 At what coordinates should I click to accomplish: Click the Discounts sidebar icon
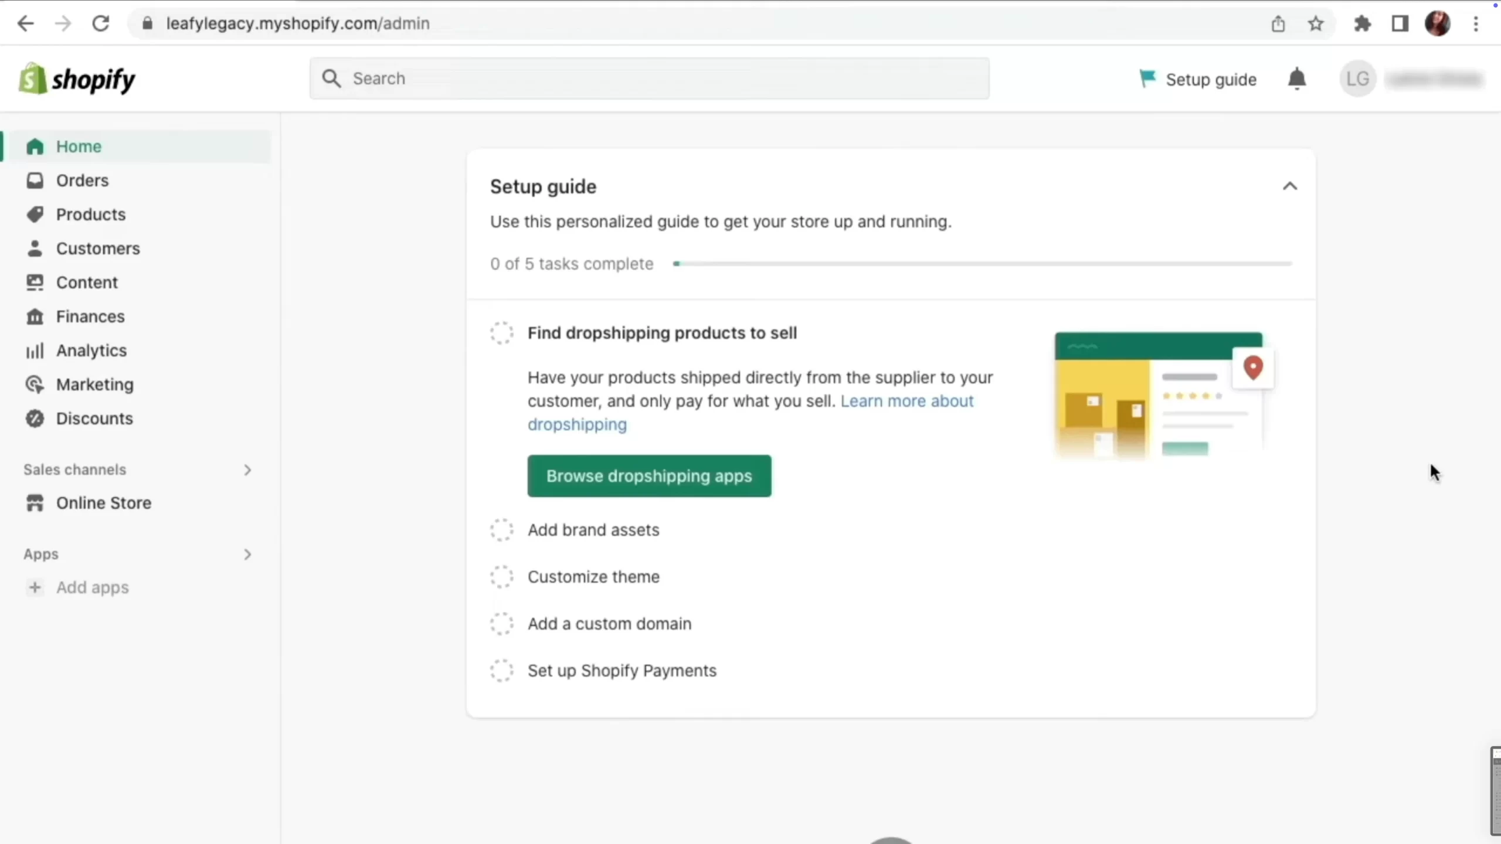pyautogui.click(x=34, y=417)
